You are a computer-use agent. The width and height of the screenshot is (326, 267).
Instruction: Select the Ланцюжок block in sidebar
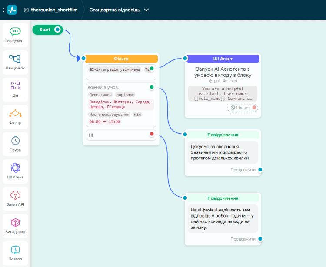(15, 62)
